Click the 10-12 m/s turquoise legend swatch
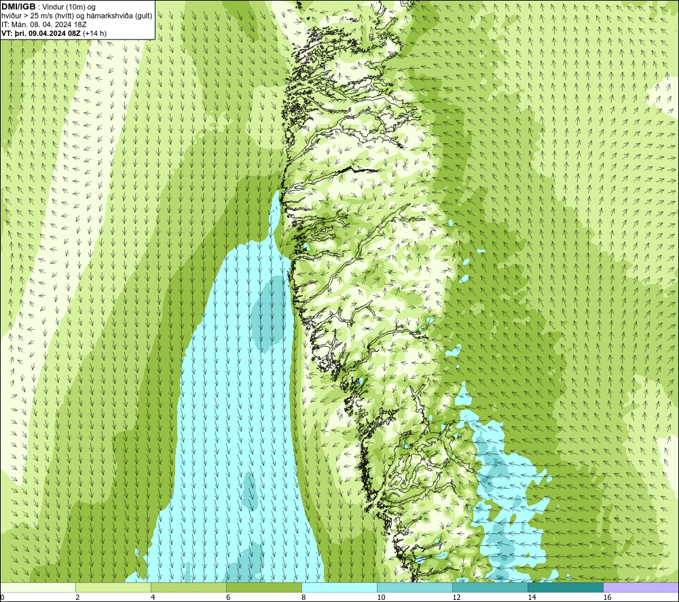 pos(415,587)
